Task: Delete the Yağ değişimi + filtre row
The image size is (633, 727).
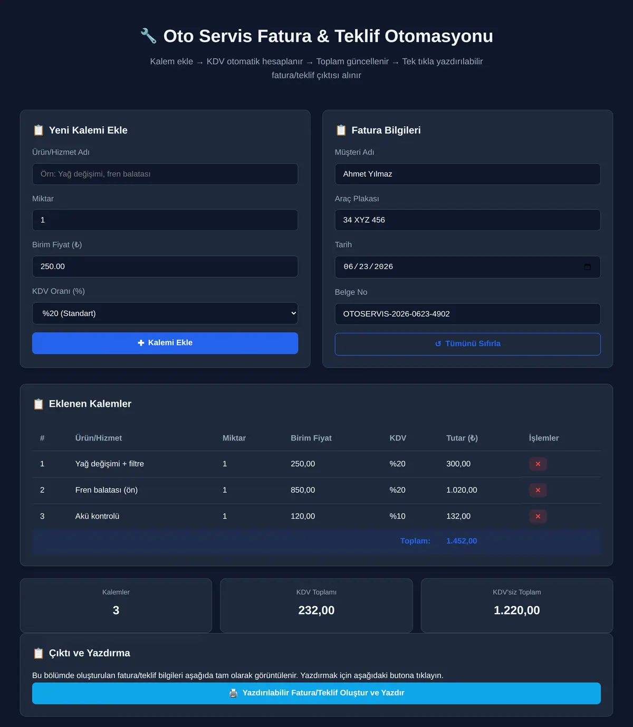Action: 538,464
